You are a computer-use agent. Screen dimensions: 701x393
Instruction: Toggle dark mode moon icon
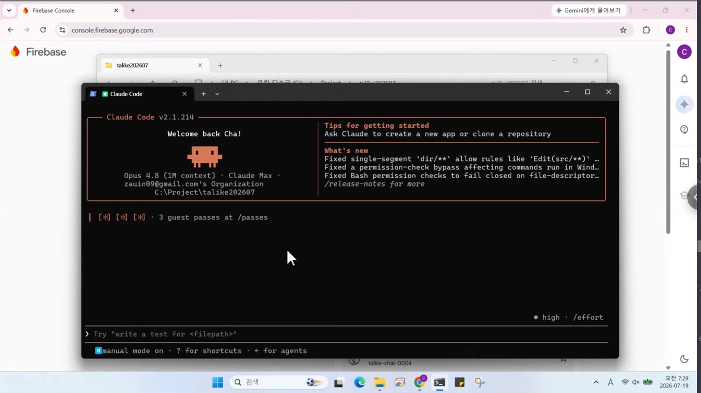click(x=684, y=358)
